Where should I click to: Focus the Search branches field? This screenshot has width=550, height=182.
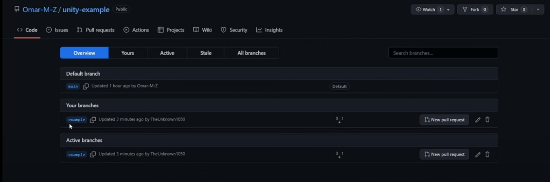pos(443,53)
